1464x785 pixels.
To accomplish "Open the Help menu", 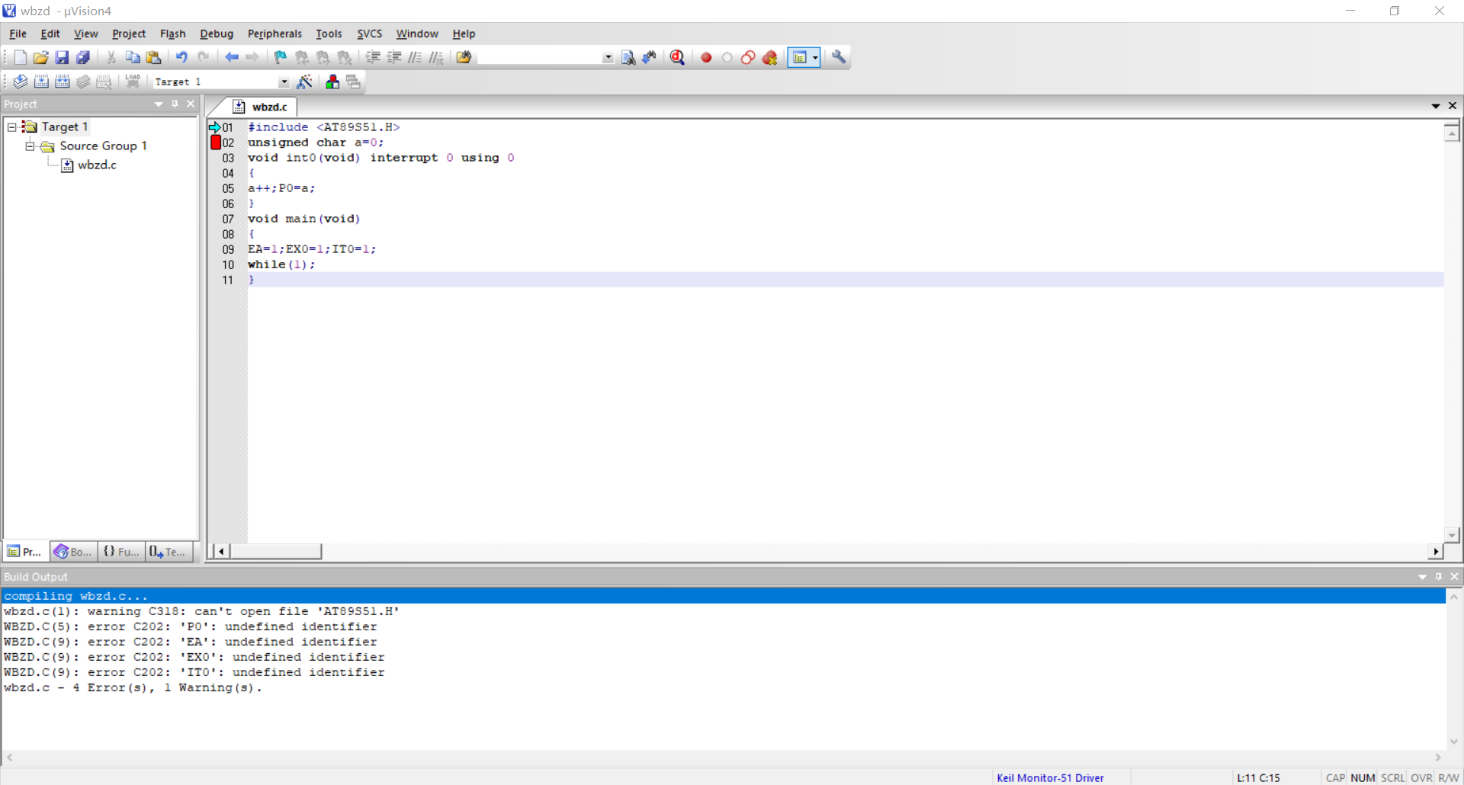I will click(x=464, y=34).
